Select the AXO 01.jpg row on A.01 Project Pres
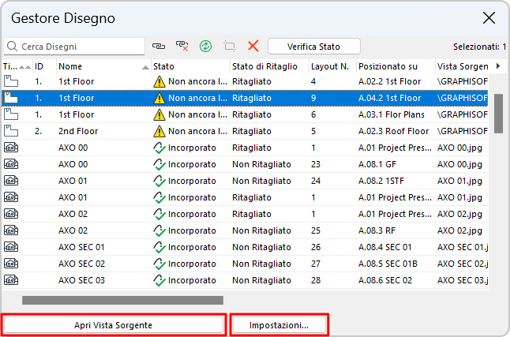Screen dimensions: 510x337 click(245, 197)
